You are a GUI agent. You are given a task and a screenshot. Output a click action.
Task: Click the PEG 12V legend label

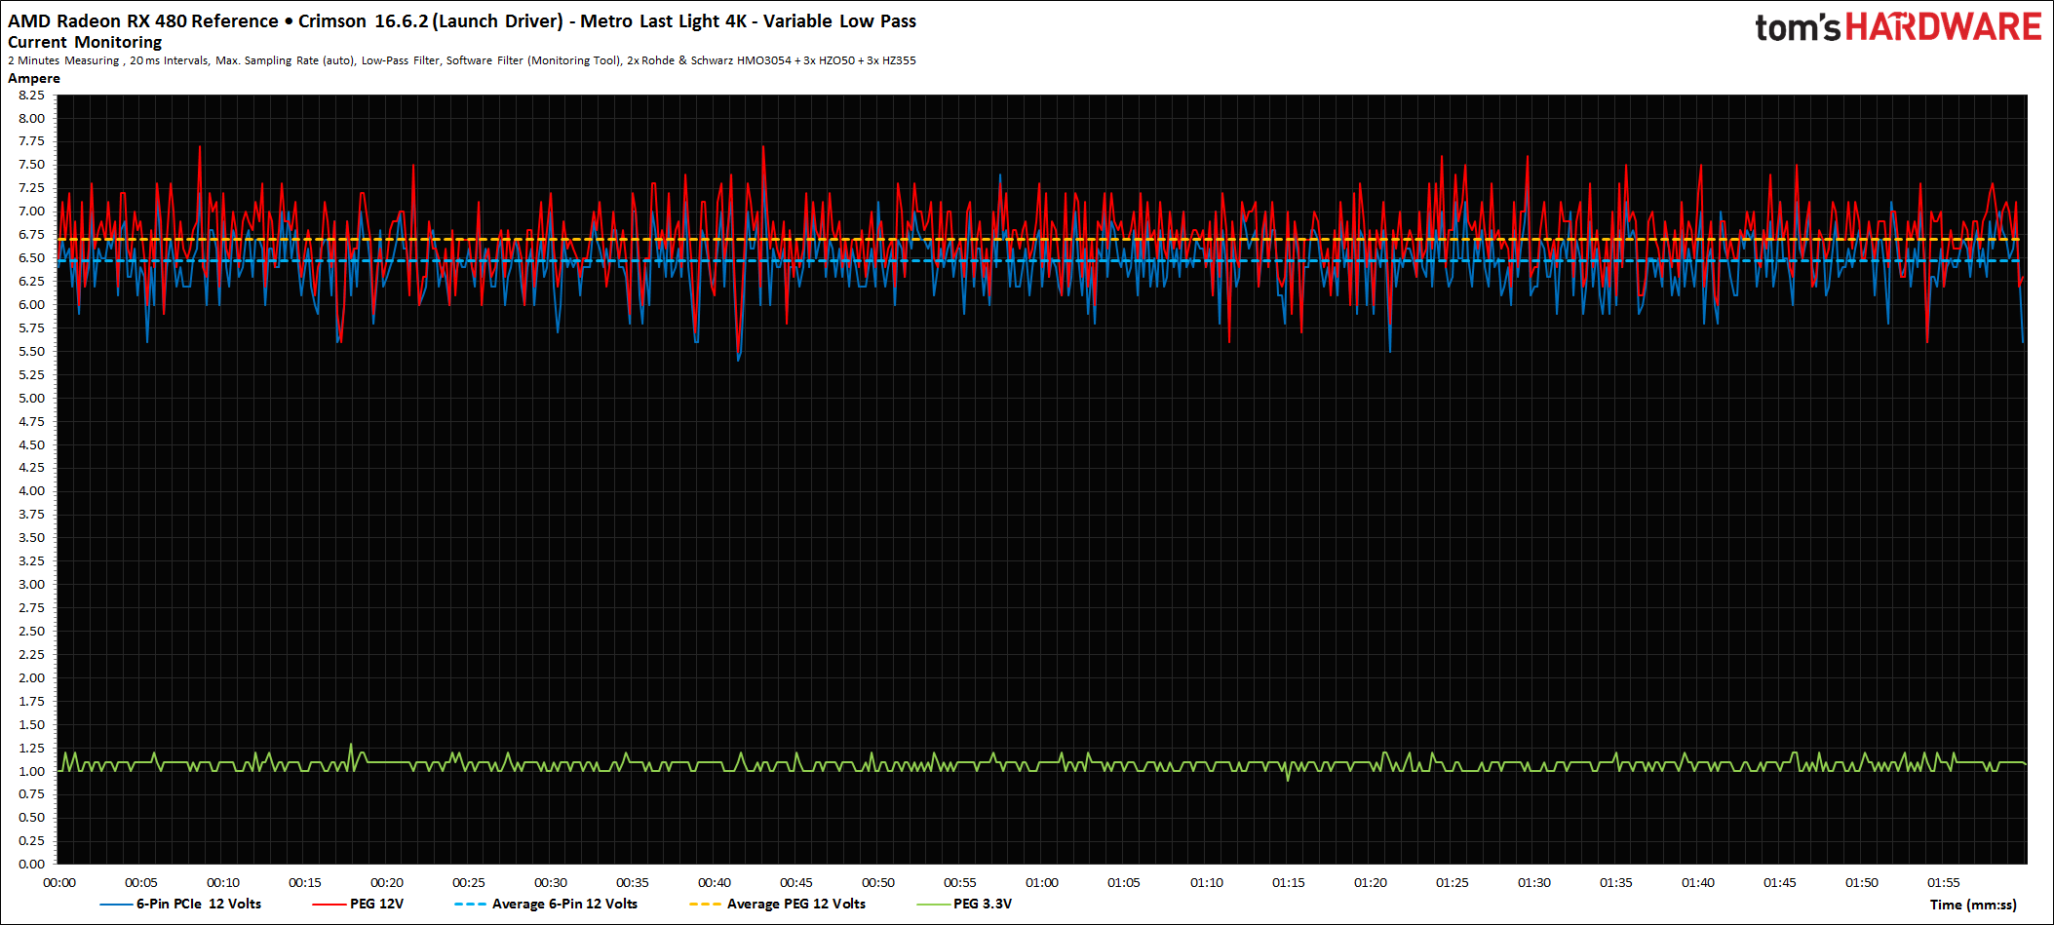tap(376, 904)
